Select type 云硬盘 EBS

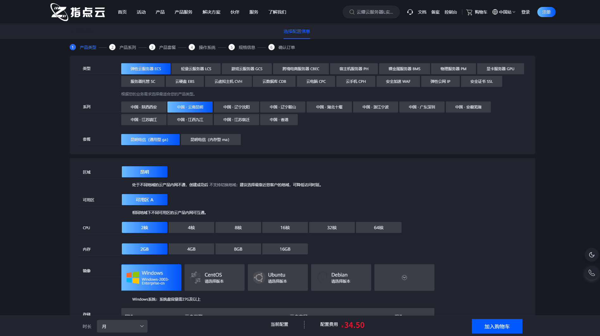click(185, 81)
